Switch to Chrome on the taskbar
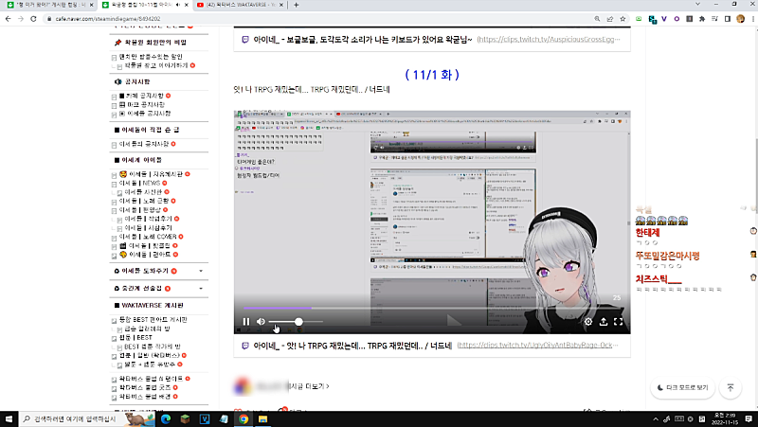Image resolution: width=758 pixels, height=427 pixels. click(244, 418)
